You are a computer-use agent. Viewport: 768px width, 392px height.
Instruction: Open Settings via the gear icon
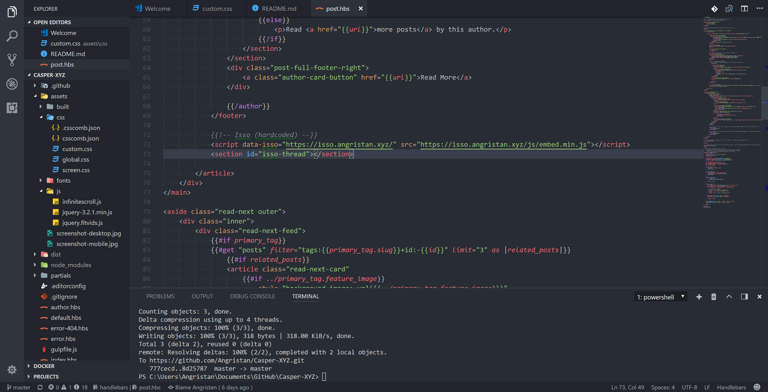click(x=12, y=370)
